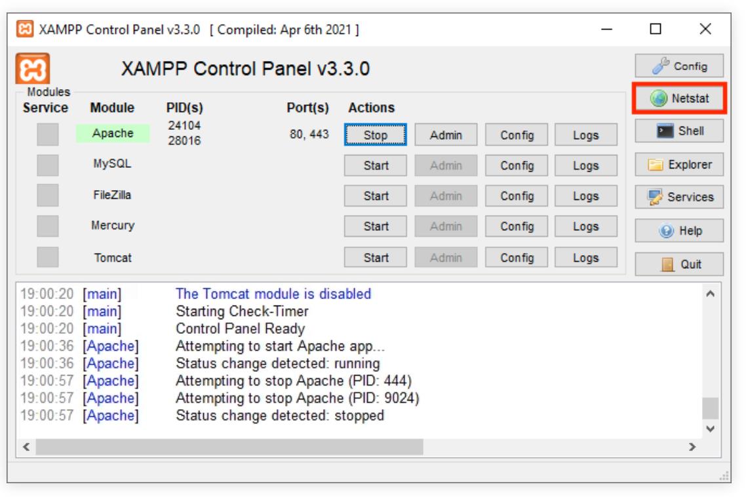Image resolution: width=746 pixels, height=497 pixels.
Task: Start the Tomcat module
Action: tap(376, 258)
